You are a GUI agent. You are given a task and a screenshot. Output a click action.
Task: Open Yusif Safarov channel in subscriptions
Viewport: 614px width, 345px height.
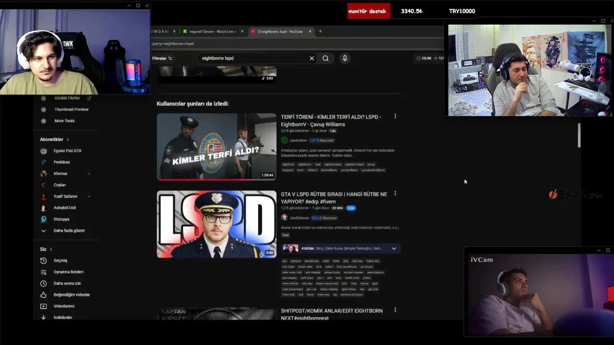pyautogui.click(x=65, y=196)
